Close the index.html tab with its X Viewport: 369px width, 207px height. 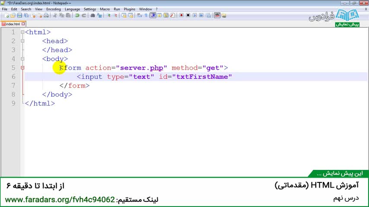23,24
